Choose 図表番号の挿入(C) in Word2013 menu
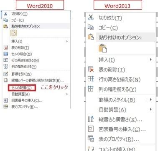The width and height of the screenshot is (158, 151). coord(122,129)
